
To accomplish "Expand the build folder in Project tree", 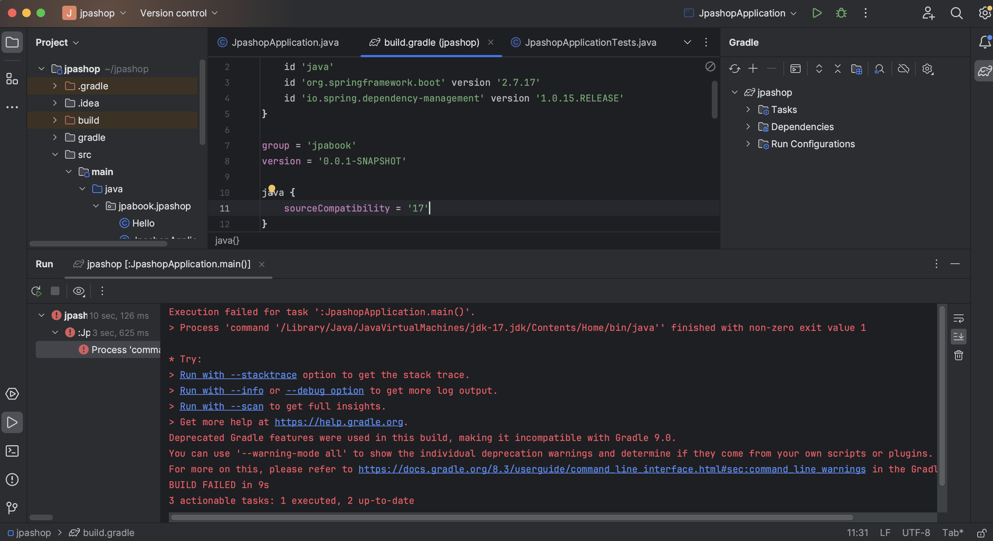I will click(55, 120).
